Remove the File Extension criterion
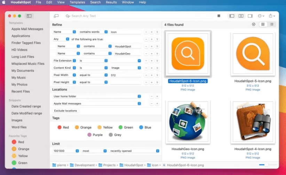Viewport: 286px width, 175px height. pos(146,61)
